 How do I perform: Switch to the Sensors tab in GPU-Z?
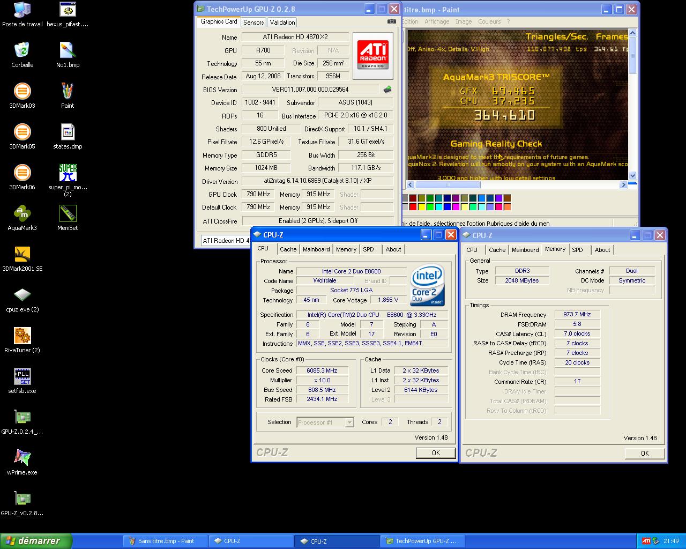pos(253,23)
